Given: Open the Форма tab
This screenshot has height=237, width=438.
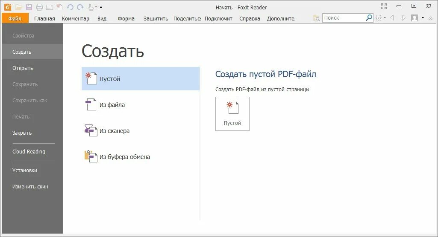Looking at the screenshot, I should tap(126, 19).
